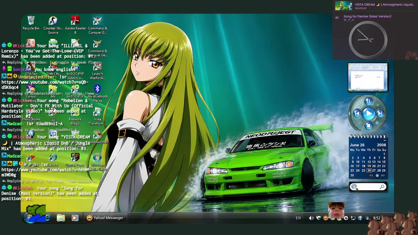Screen dimensions: 418x235
Task: Open the folder icon in taskbar quick launch
Action: coord(61,218)
